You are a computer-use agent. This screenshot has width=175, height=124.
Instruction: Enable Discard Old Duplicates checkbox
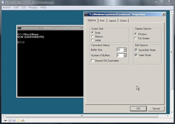click(93, 61)
